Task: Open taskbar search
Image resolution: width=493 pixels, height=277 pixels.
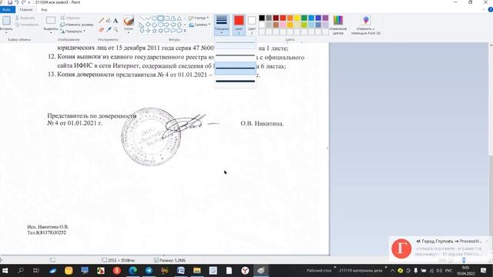Action: point(21,270)
